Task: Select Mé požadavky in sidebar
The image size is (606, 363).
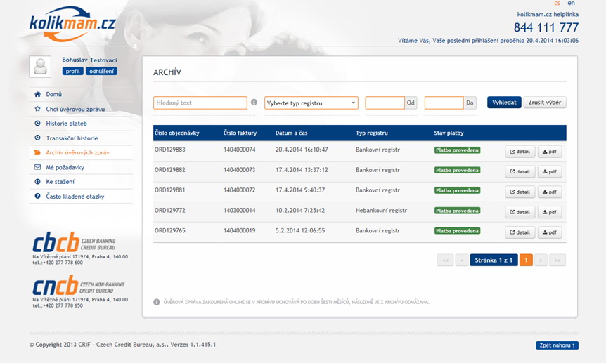Action: point(65,167)
